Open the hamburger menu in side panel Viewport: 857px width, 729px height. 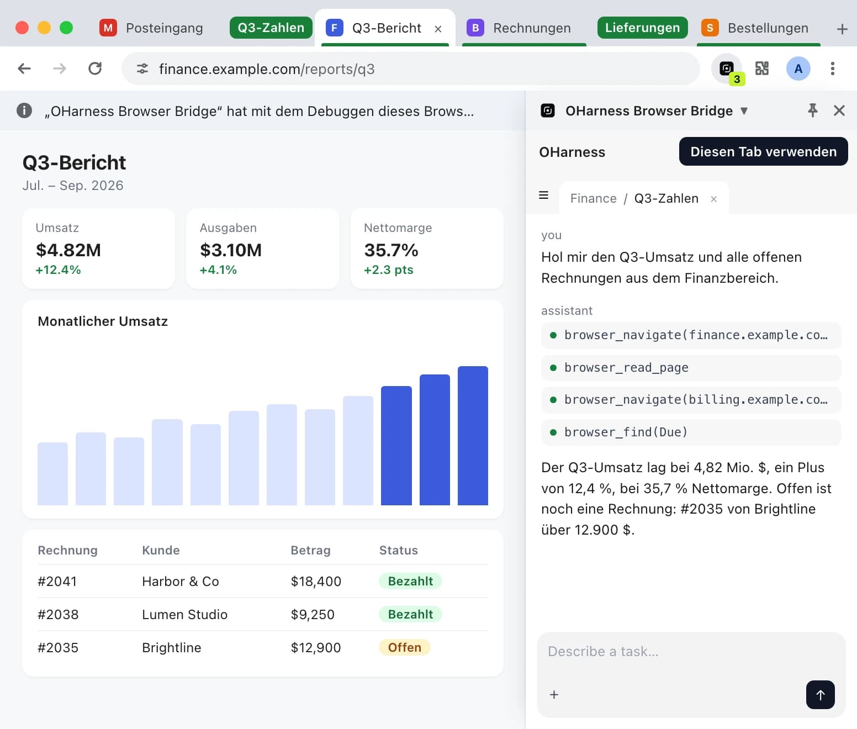click(543, 196)
